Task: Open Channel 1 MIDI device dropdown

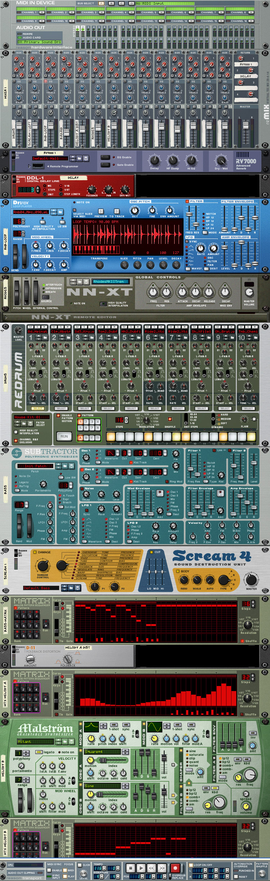Action: [42, 12]
